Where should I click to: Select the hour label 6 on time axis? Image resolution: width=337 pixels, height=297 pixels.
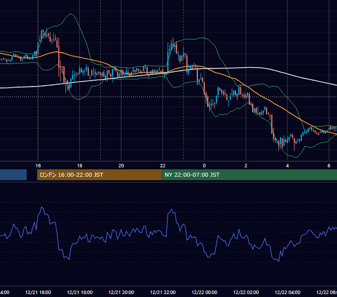(329, 166)
